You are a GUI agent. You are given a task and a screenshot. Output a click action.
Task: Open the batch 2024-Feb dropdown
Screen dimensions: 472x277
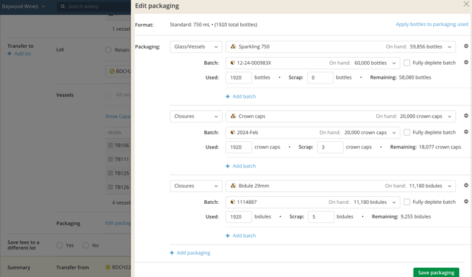tap(313, 132)
